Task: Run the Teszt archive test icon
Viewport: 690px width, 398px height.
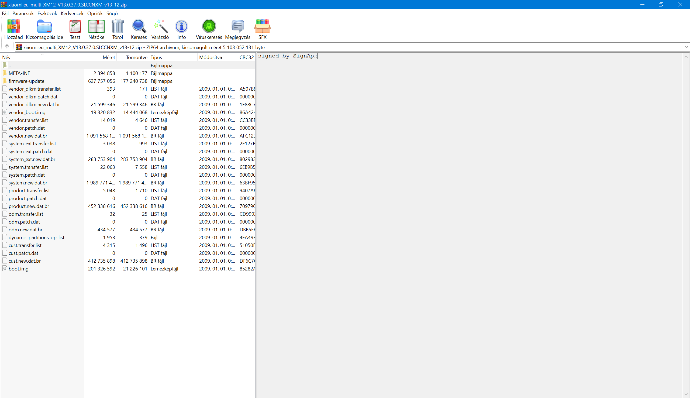Action: coord(75,26)
